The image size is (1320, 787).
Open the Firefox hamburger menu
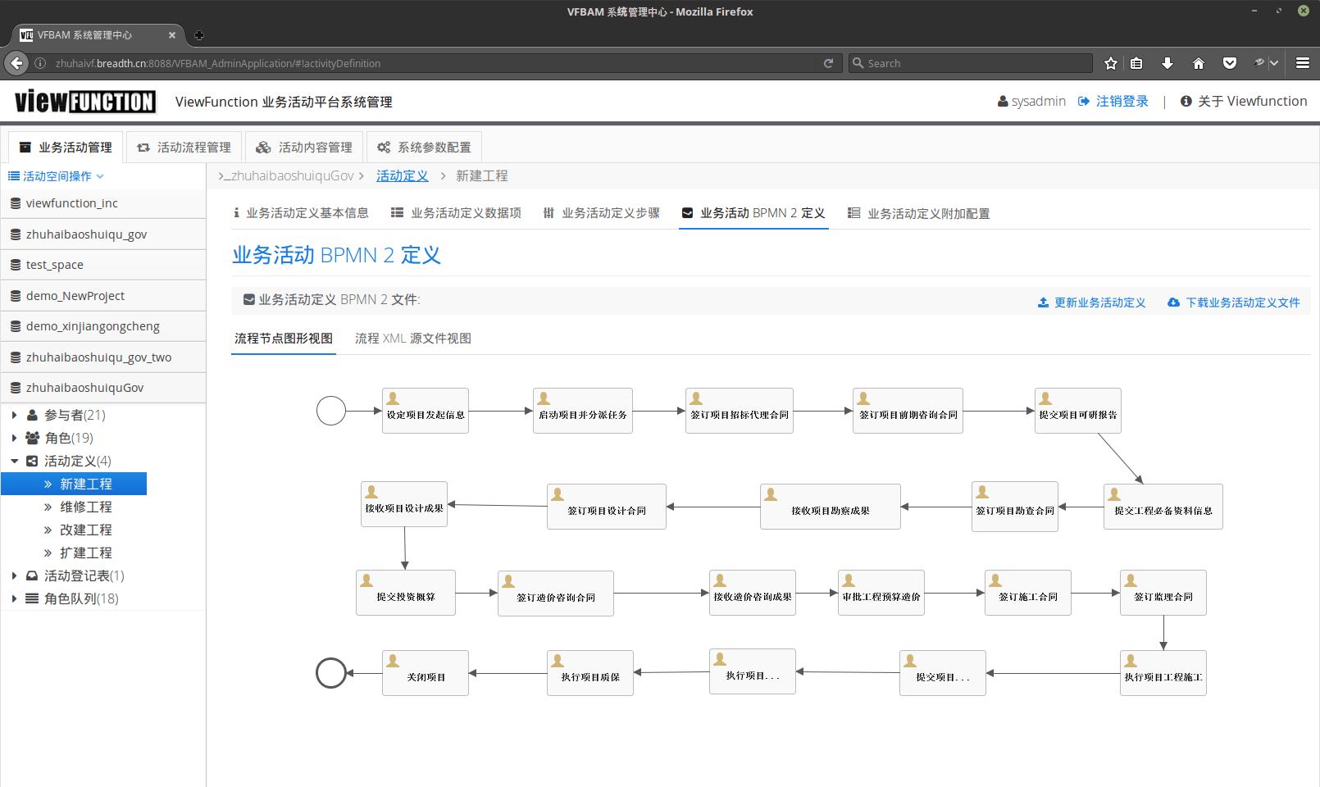click(1303, 63)
